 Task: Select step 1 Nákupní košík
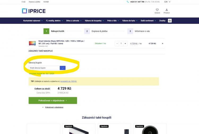pyautogui.click(x=54, y=31)
